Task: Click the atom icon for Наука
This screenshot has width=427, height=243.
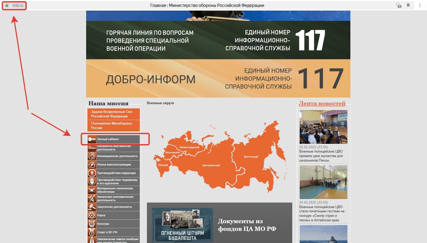Action: coord(92,215)
